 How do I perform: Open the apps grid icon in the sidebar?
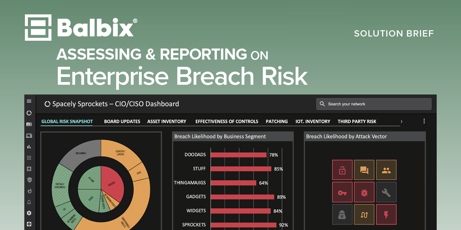point(29,158)
